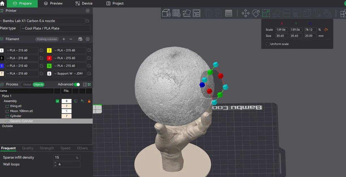
Task: Open the process settings list icon
Action: pos(85,84)
